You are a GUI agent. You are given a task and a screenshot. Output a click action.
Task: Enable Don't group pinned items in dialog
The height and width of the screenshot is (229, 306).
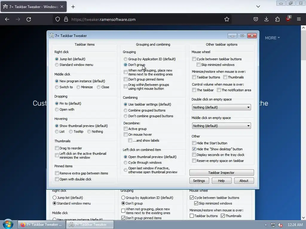(144, 79)
